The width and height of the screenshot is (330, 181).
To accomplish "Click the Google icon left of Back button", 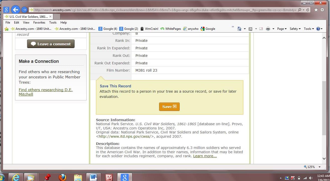I will [x=7, y=10].
